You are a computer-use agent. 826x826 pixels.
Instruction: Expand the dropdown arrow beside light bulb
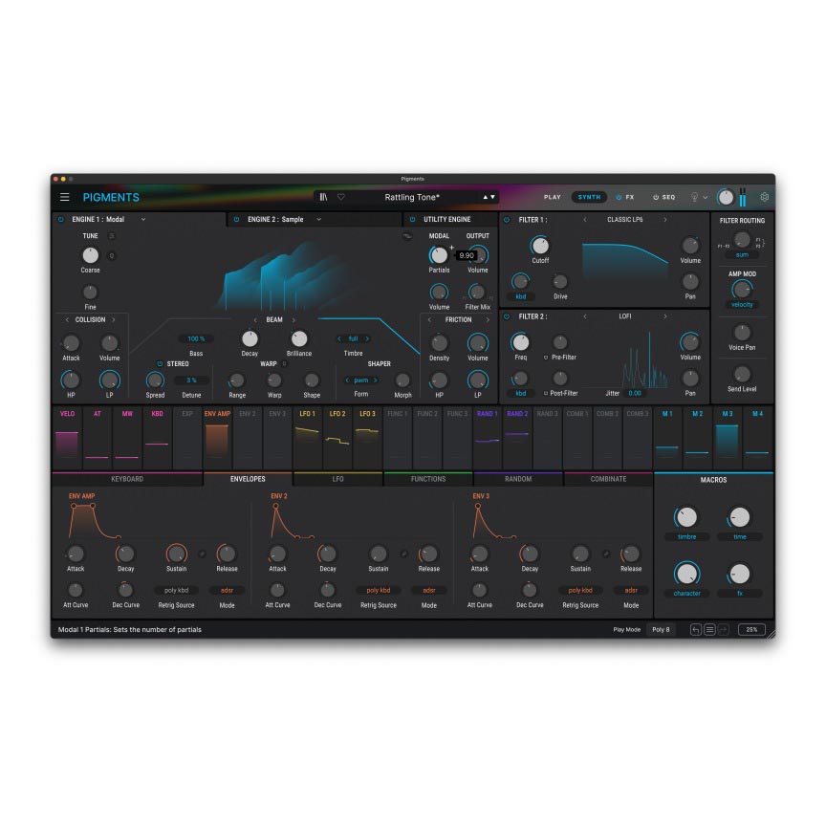point(706,198)
